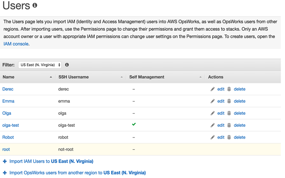Image resolution: width=285 pixels, height=178 pixels.
Task: Click the pencil icon in Olga's row
Action: [x=213, y=113]
